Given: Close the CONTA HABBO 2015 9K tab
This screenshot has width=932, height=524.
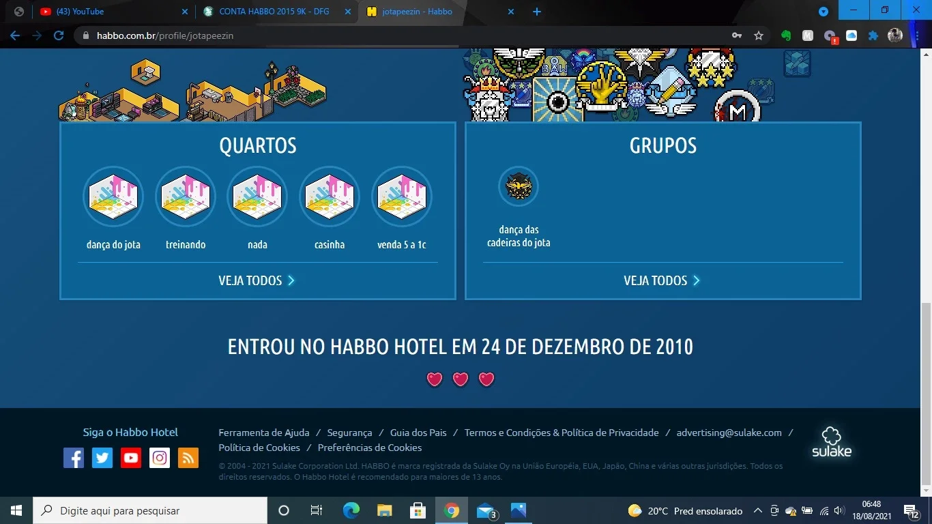Looking at the screenshot, I should (x=348, y=12).
